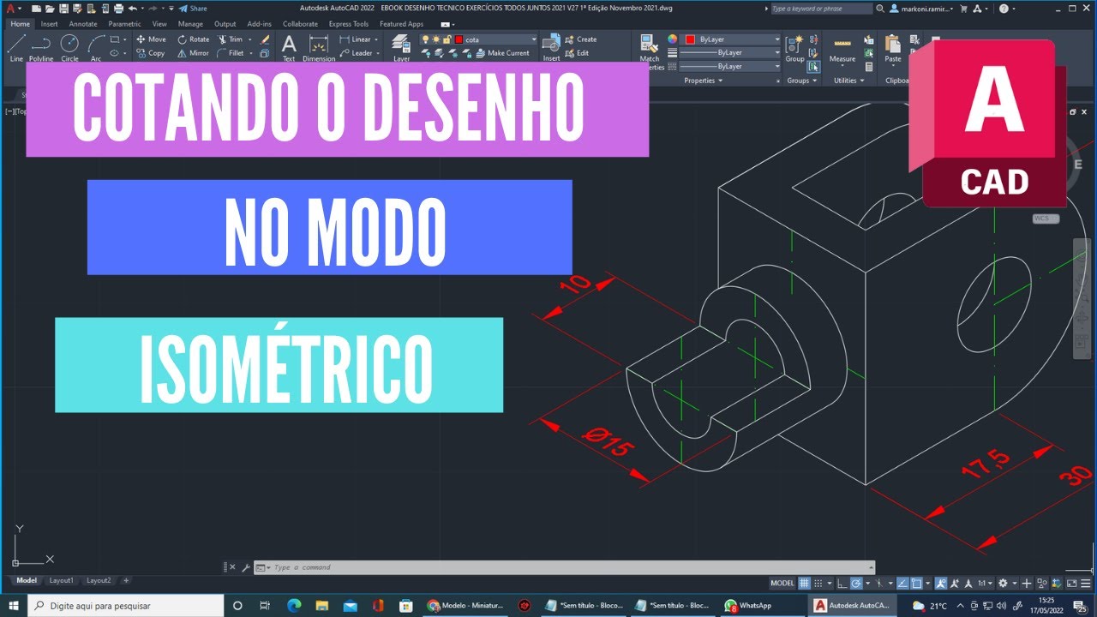Open the View ribbon tab
1097x617 pixels.
click(159, 24)
